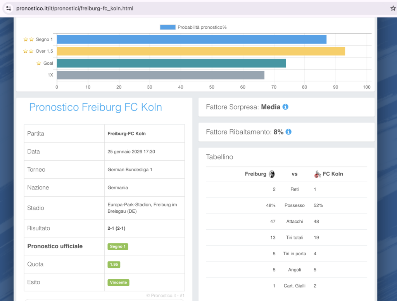Image resolution: width=397 pixels, height=301 pixels.
Task: Click the URL in the address bar
Action: [x=75, y=8]
